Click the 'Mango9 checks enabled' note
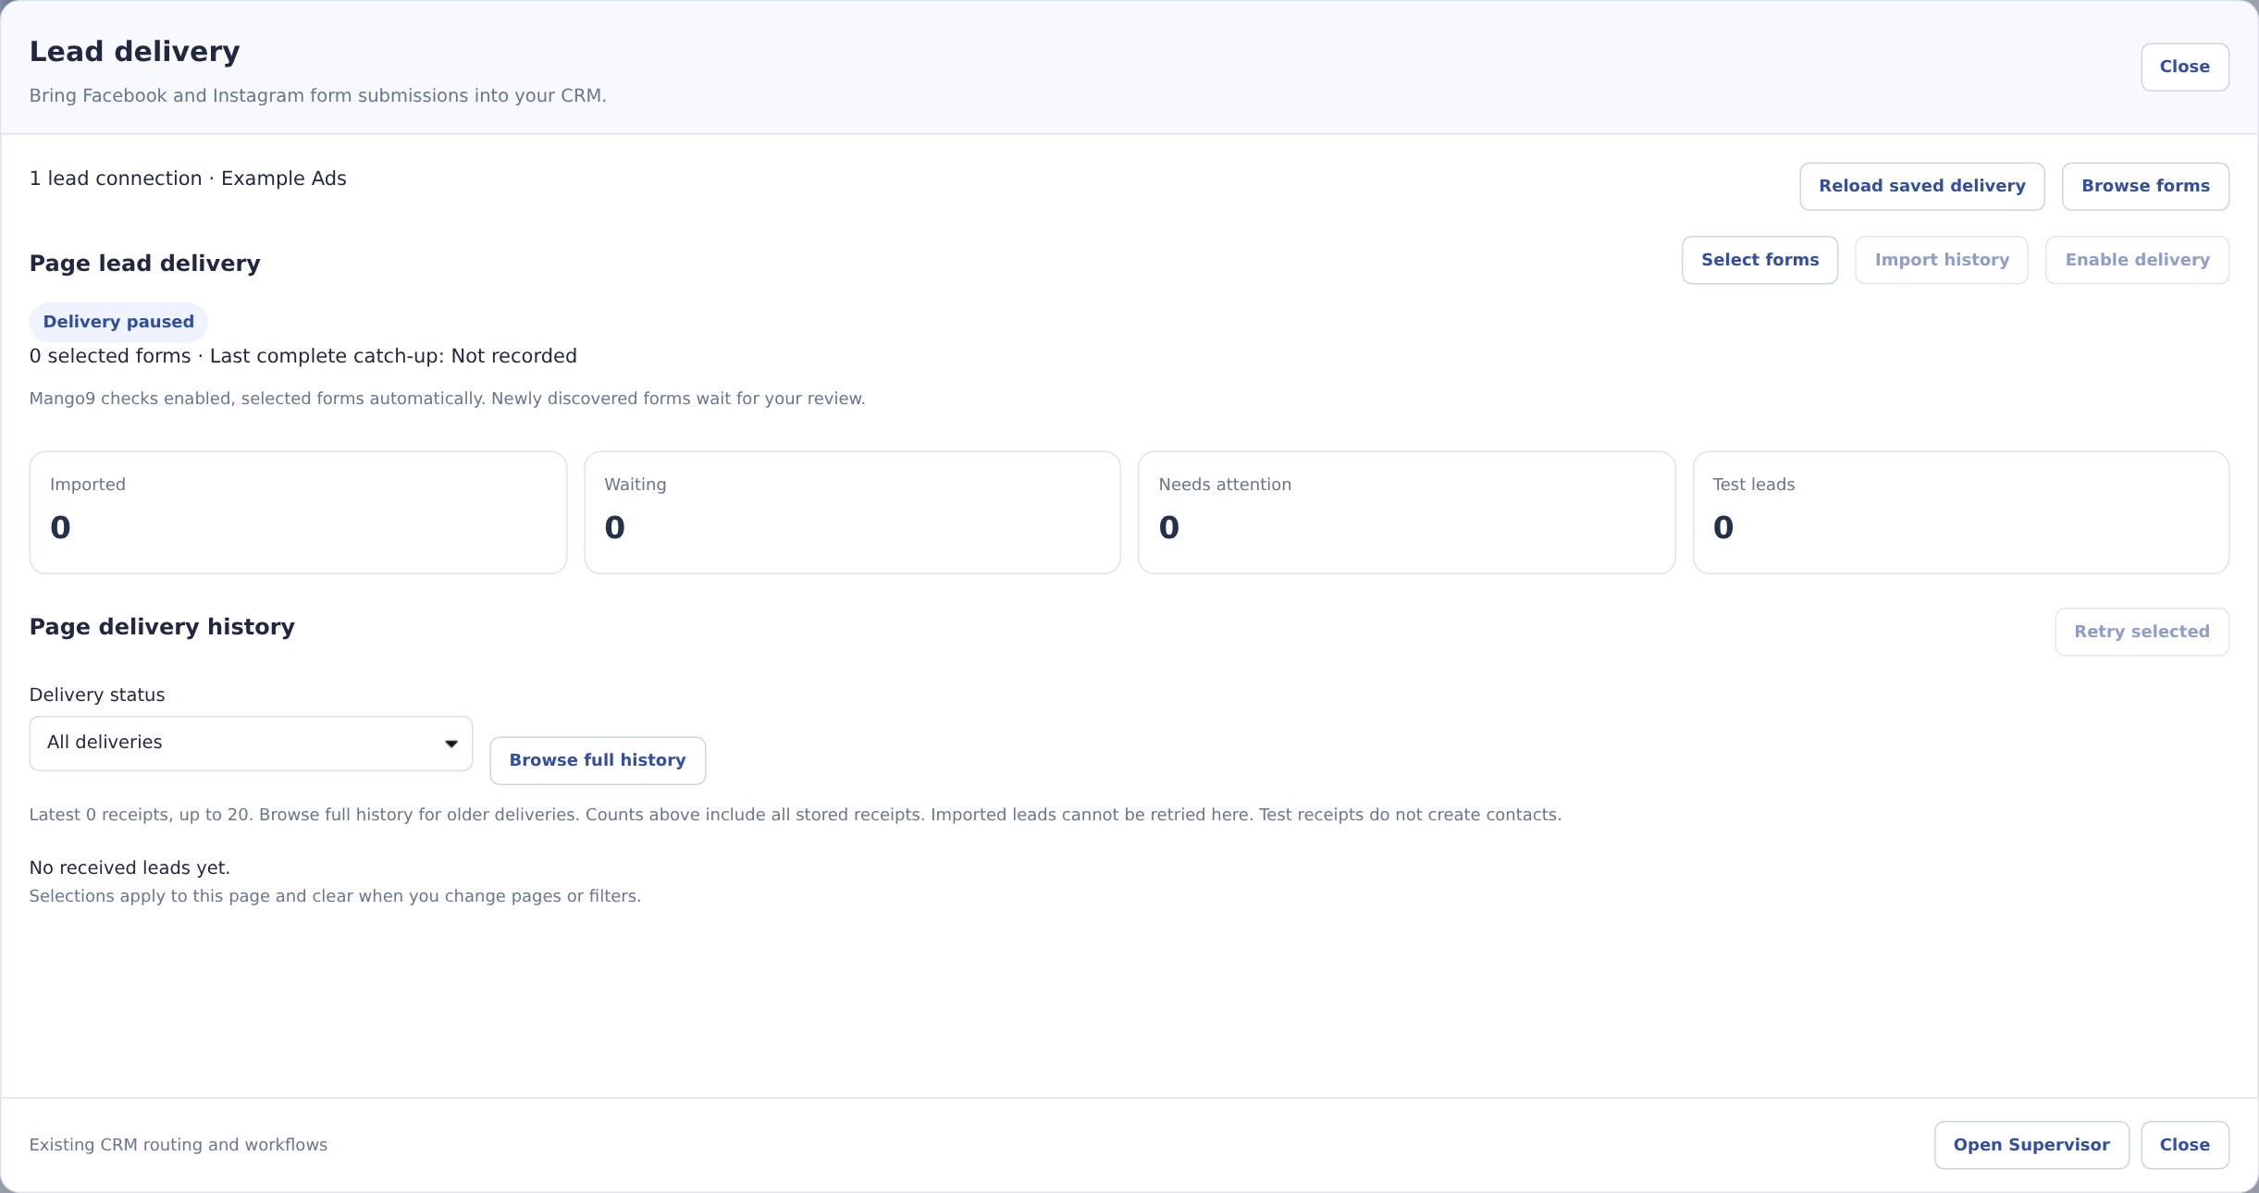The width and height of the screenshot is (2259, 1193). (x=448, y=399)
